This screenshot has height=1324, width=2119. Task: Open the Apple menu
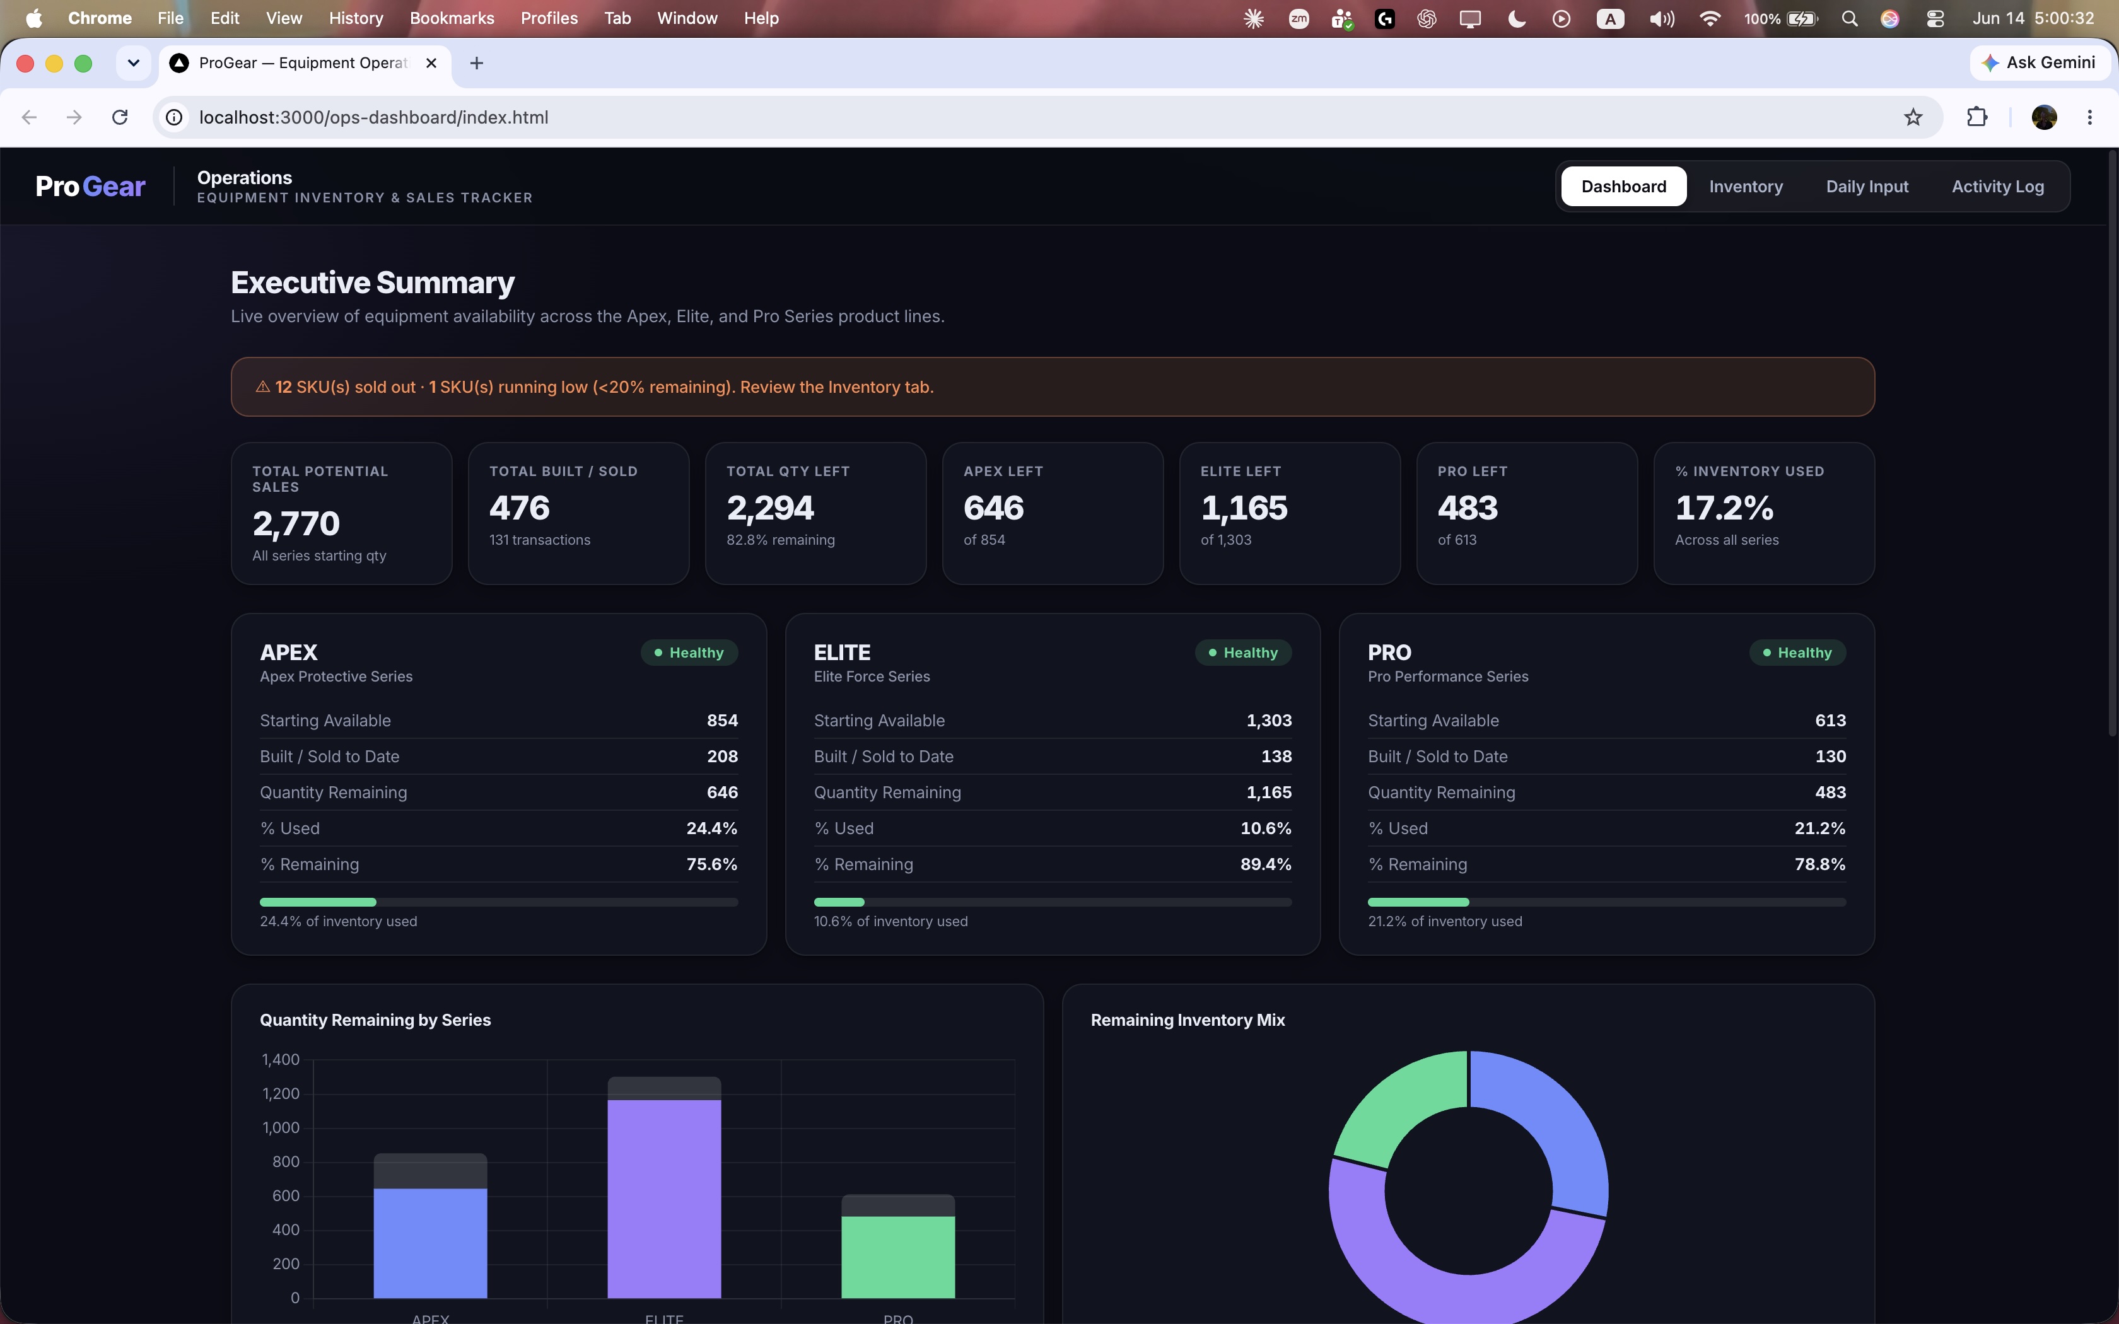(33, 18)
